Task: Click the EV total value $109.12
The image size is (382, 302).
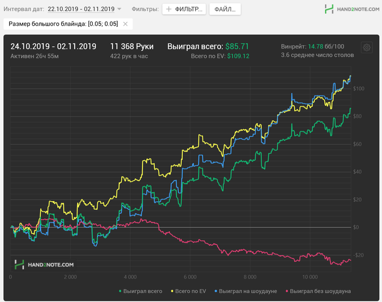Action: point(238,56)
